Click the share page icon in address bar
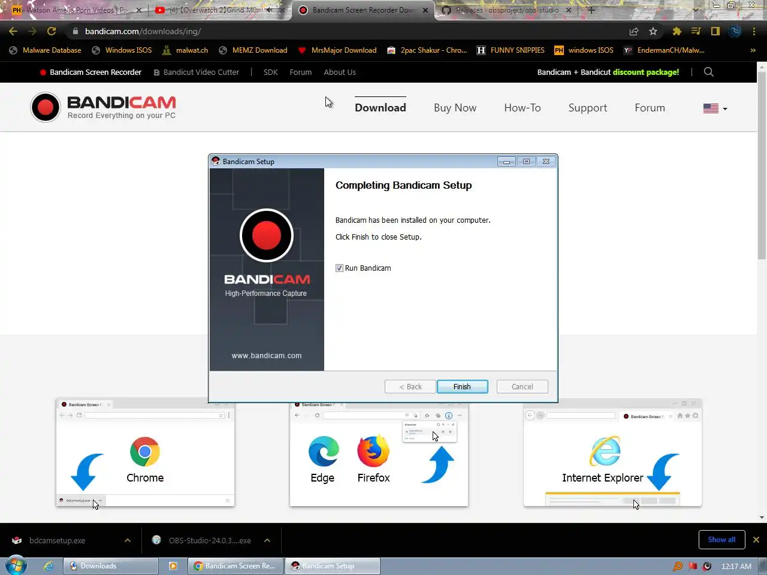This screenshot has height=575, width=767. coord(634,31)
